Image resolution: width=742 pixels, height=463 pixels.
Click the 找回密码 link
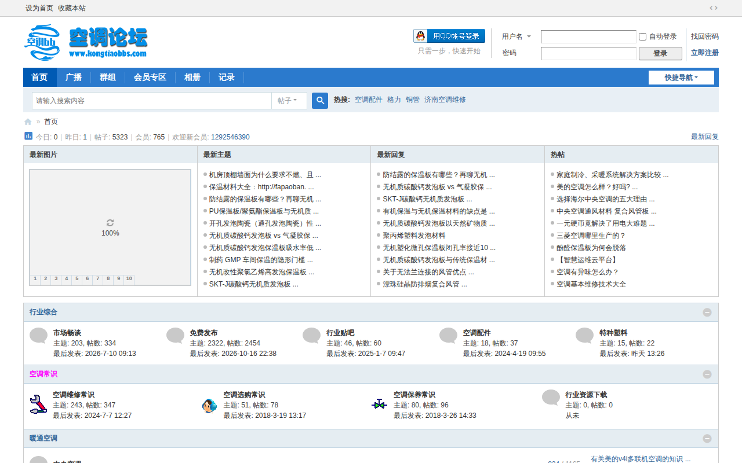click(x=705, y=36)
